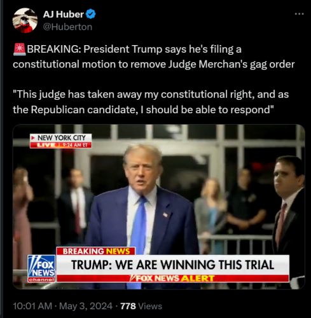Open the 10:01 AM timestamp link
Screen dimensions: 311x318
click(32, 306)
